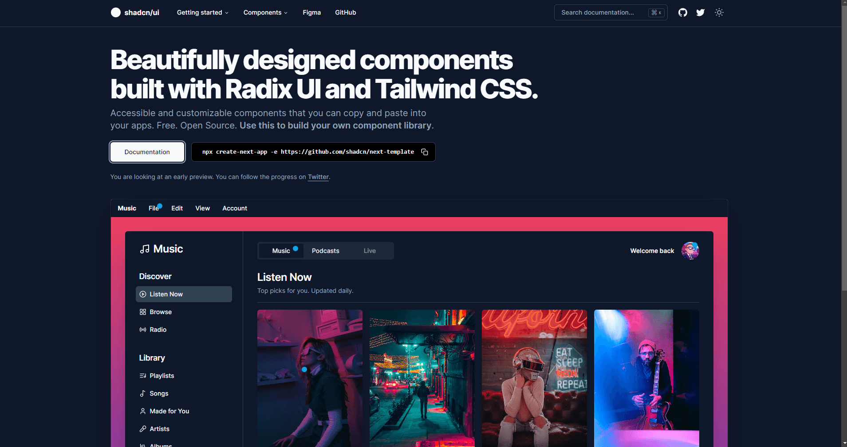Open the album cover with the woman in sunglasses
Screen dimensions: 847x447
coord(310,378)
